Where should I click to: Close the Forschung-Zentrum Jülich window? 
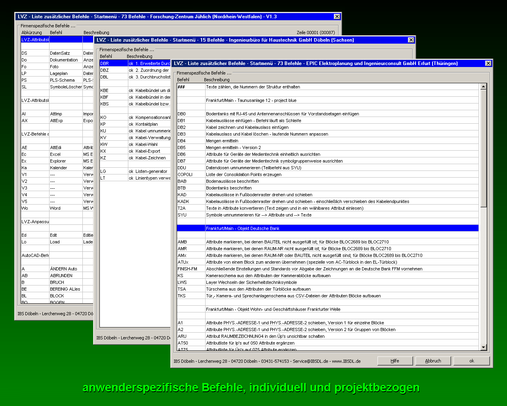(337, 17)
